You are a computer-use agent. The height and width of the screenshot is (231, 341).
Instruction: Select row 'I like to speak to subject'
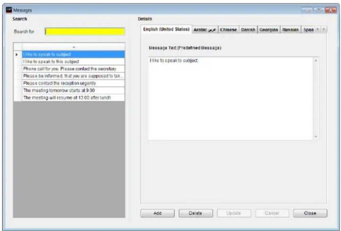74,54
